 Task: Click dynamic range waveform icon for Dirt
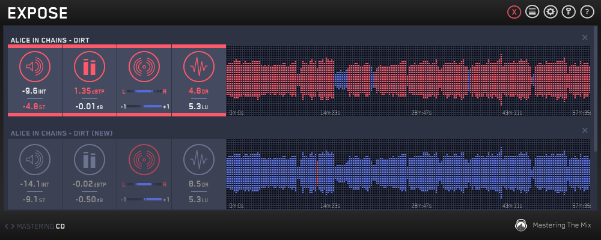coord(199,67)
